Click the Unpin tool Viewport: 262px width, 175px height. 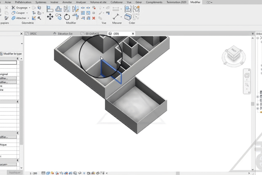click(x=94, y=8)
